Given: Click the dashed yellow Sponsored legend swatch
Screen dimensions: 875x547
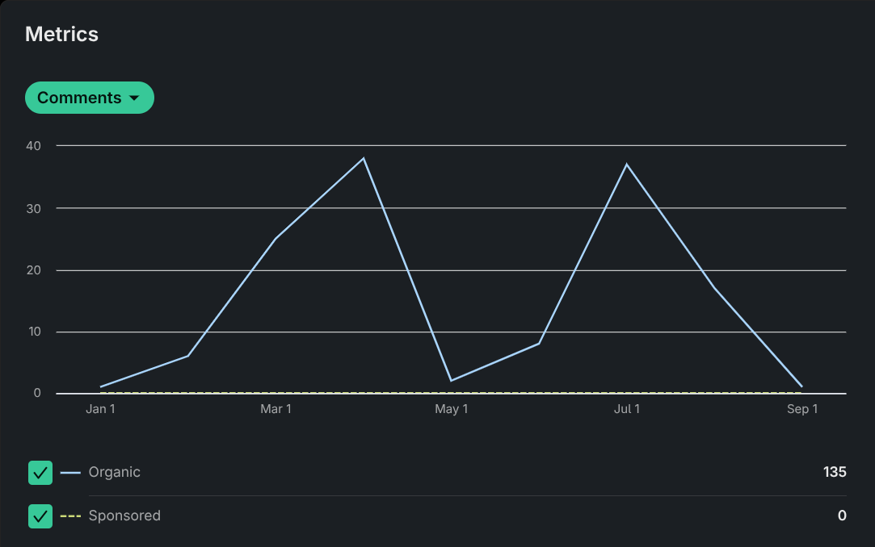Looking at the screenshot, I should (x=71, y=516).
